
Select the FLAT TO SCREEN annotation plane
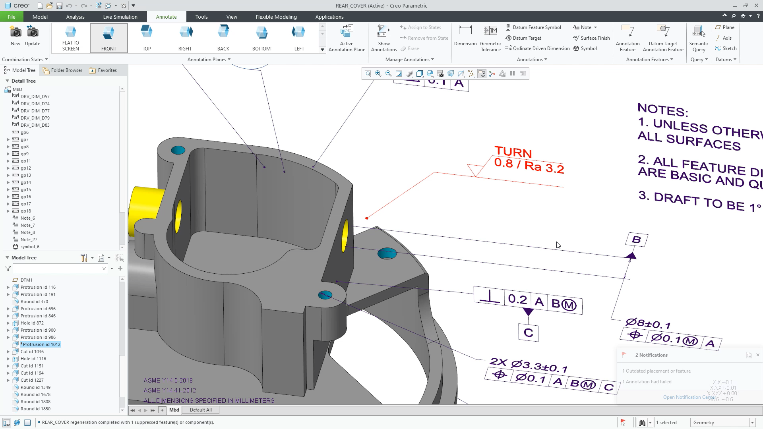[x=70, y=38]
